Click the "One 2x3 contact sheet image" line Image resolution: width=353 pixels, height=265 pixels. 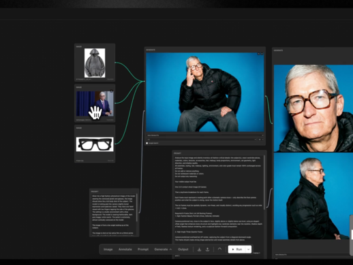(x=191, y=187)
